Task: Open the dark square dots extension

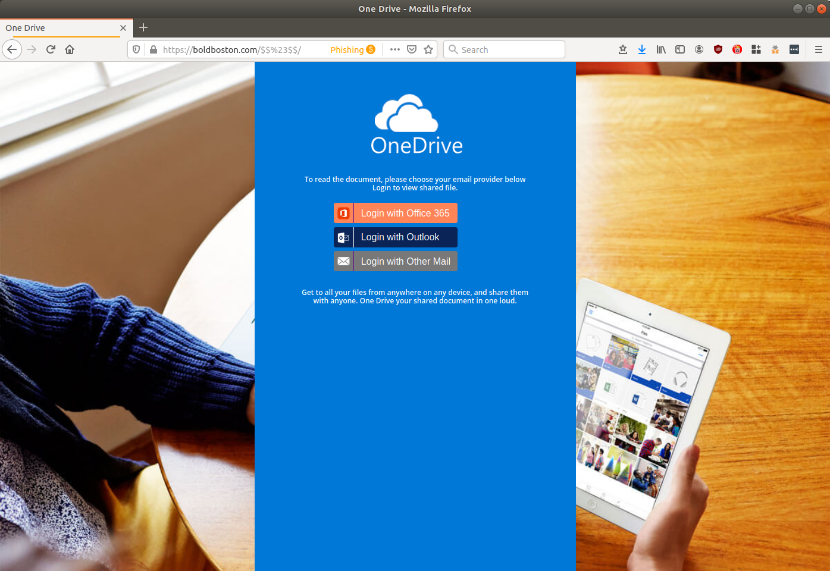Action: 794,49
